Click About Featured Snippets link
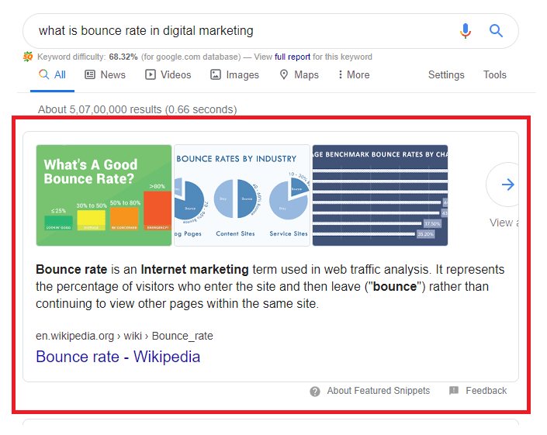The image size is (547, 435). [x=378, y=391]
